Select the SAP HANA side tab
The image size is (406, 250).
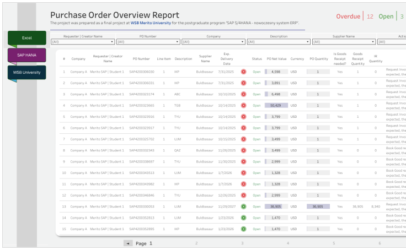pyautogui.click(x=26, y=55)
